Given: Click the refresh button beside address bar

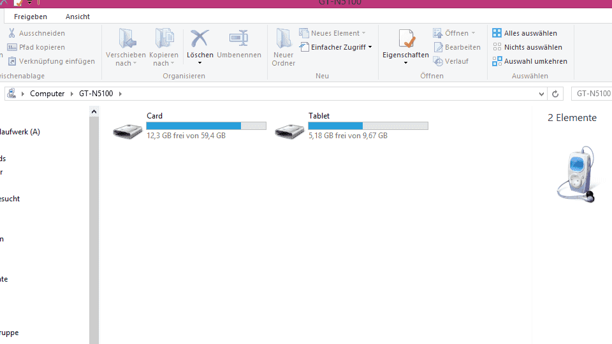Looking at the screenshot, I should tap(555, 94).
